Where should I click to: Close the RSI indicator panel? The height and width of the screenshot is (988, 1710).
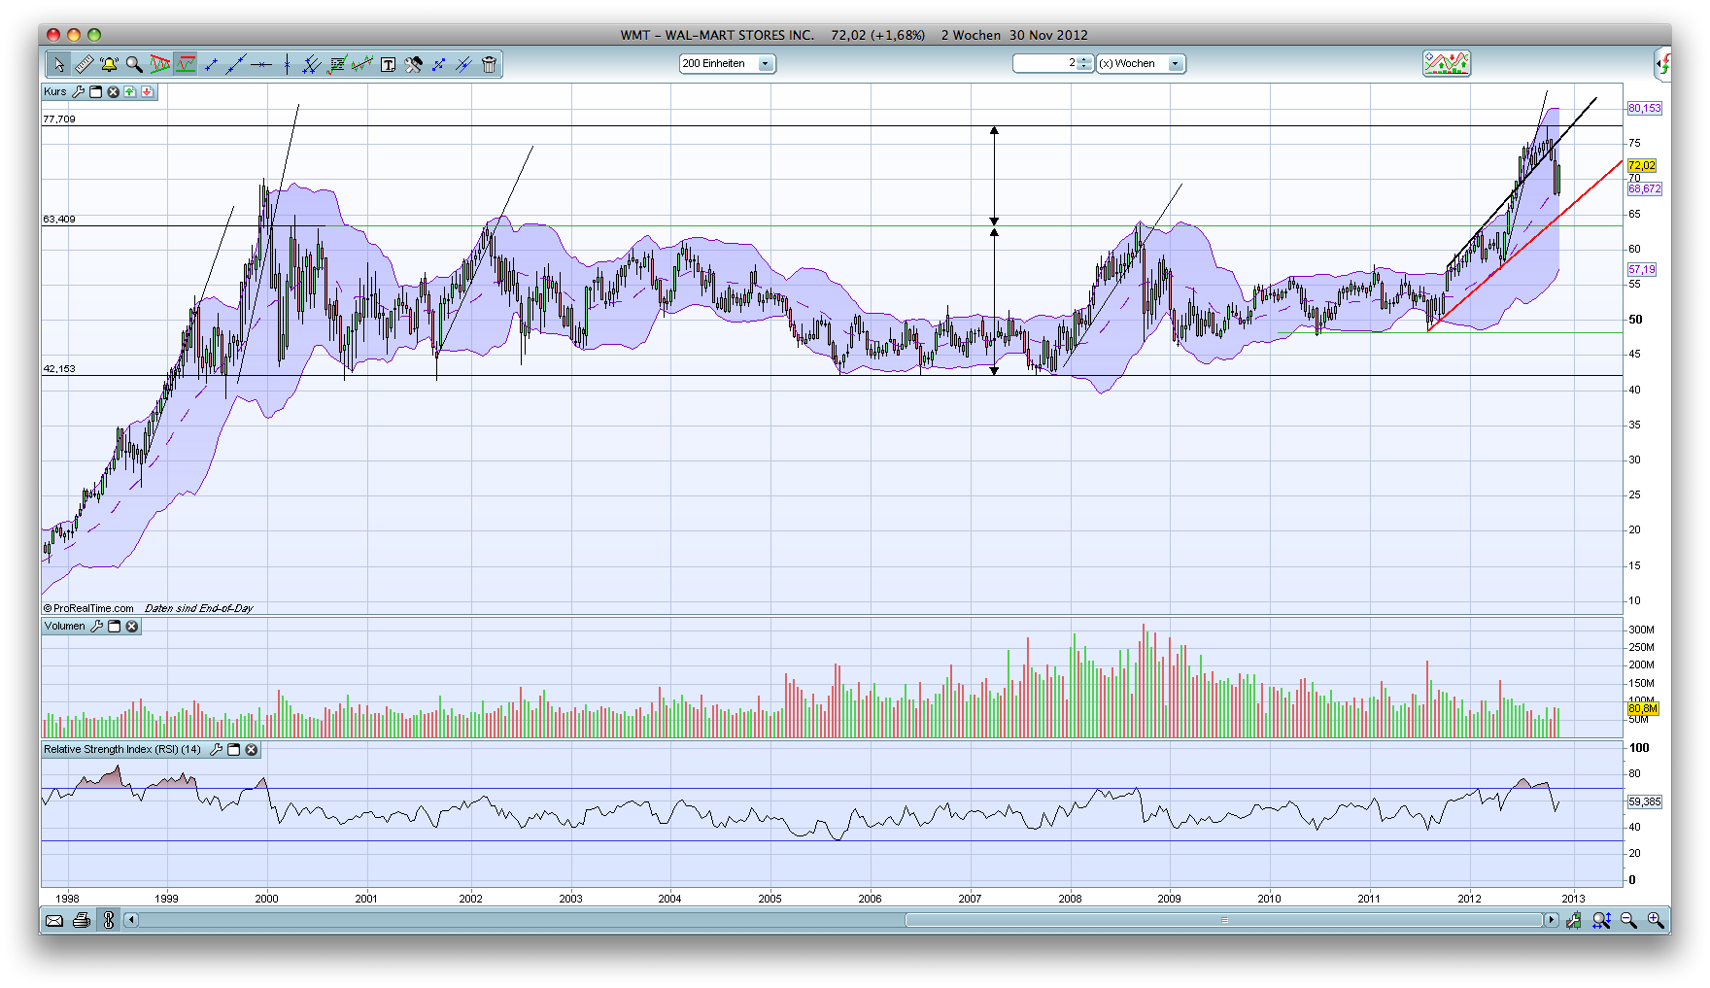pyautogui.click(x=251, y=749)
